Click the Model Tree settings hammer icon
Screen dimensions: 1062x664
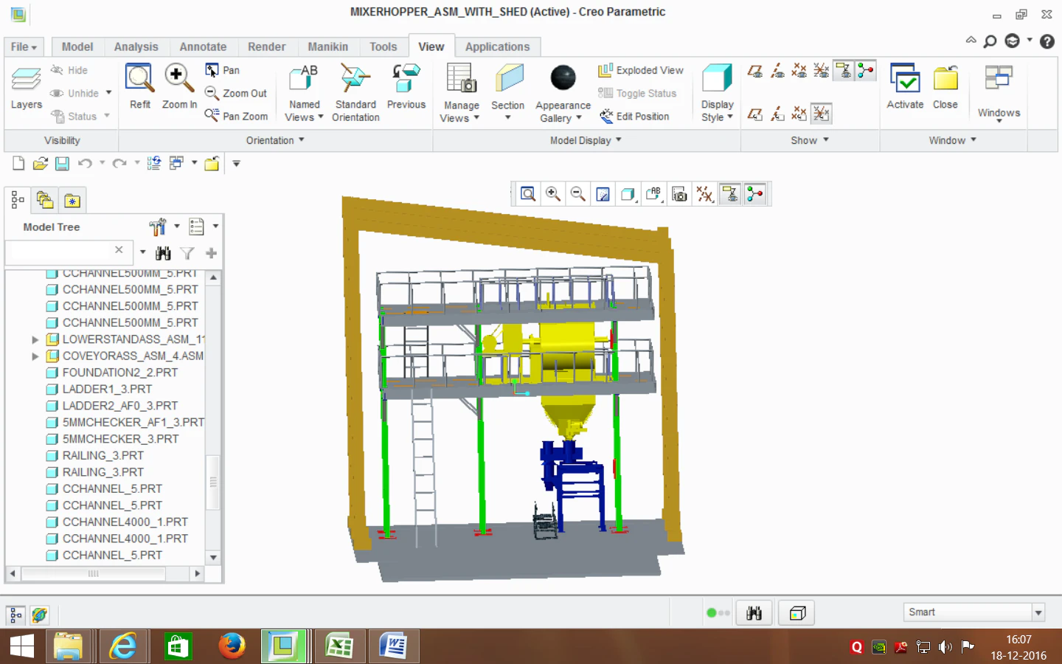pyautogui.click(x=158, y=226)
